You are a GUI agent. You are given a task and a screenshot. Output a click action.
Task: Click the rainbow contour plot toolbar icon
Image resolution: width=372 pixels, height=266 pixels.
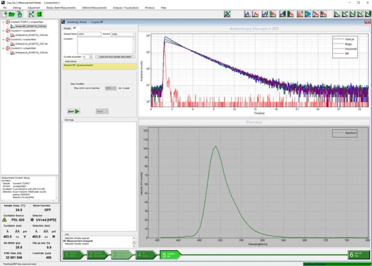308,14
